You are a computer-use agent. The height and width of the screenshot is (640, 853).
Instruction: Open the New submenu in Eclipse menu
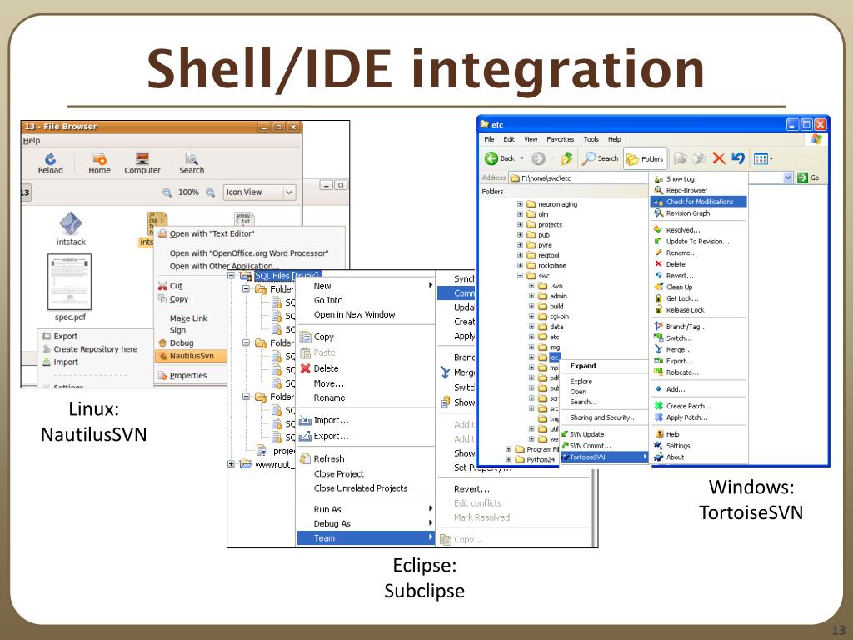click(x=367, y=286)
